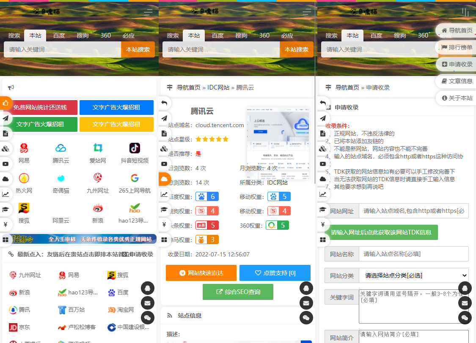Expand the 网站分类 category dropdown
Viewport: 476px width, 343px height.
[x=413, y=275]
